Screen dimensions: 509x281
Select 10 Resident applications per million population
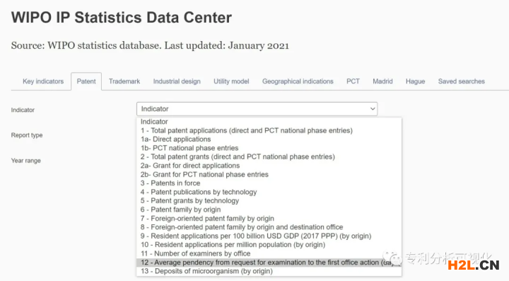(269, 245)
